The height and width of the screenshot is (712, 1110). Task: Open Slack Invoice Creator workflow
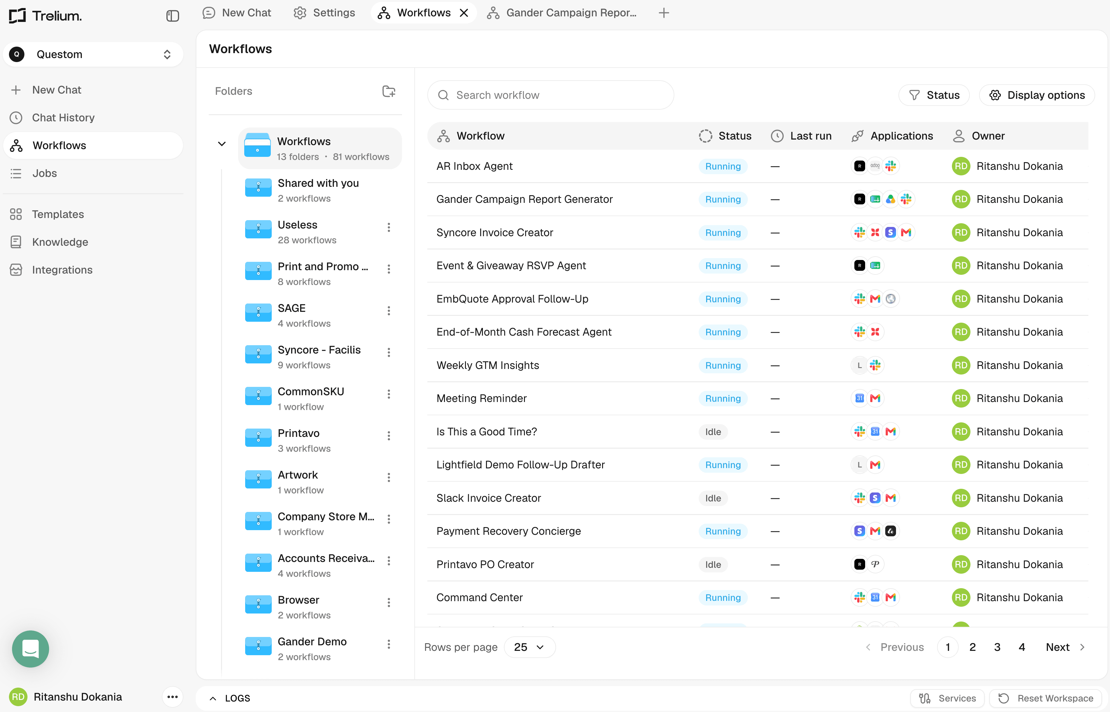[489, 498]
